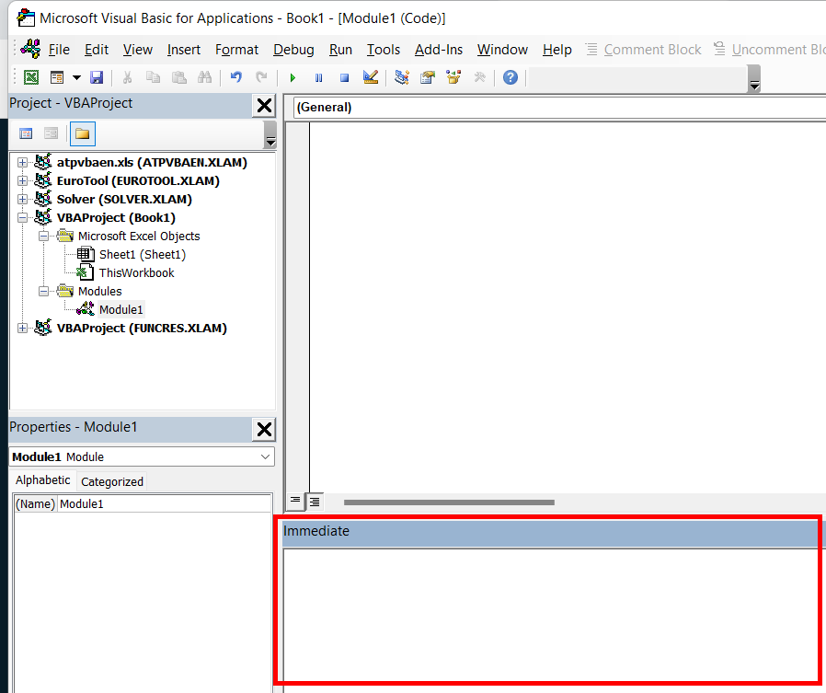Switch to the Alphabetic tab

[x=42, y=480]
